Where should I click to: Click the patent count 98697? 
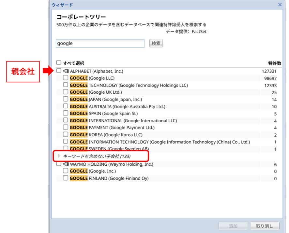coord(270,78)
